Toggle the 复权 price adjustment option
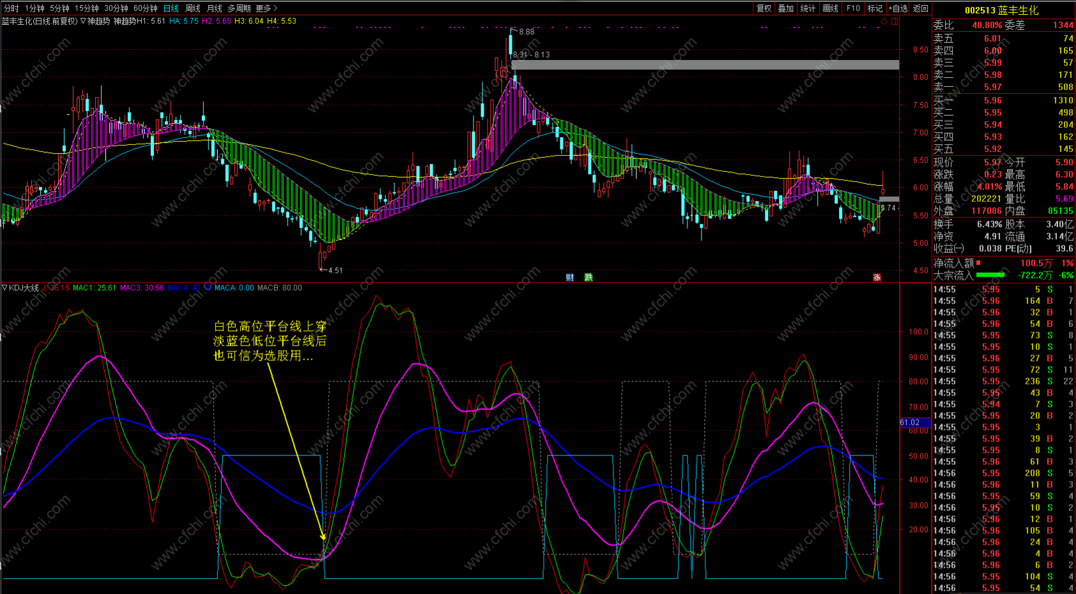 [x=764, y=8]
